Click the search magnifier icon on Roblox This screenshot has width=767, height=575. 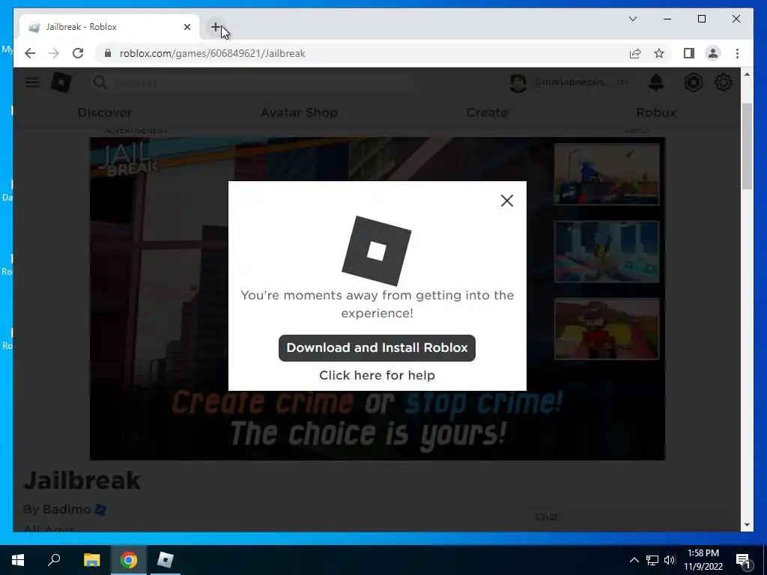coord(100,82)
